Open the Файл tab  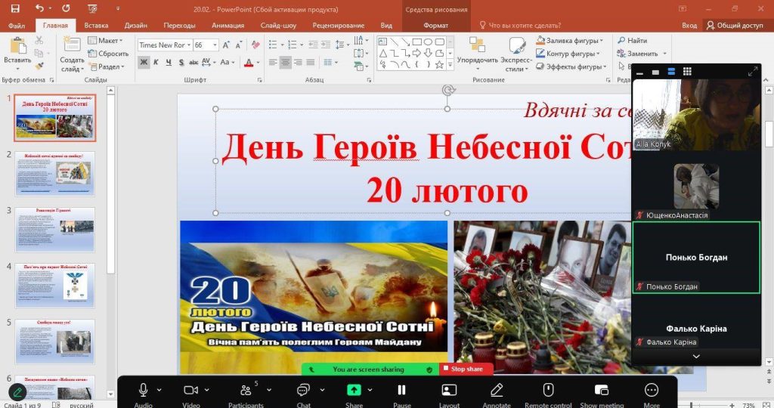tap(17, 25)
